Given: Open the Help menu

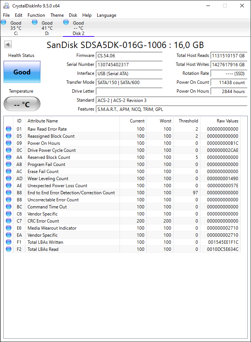Looking at the screenshot, I should 87,15.
